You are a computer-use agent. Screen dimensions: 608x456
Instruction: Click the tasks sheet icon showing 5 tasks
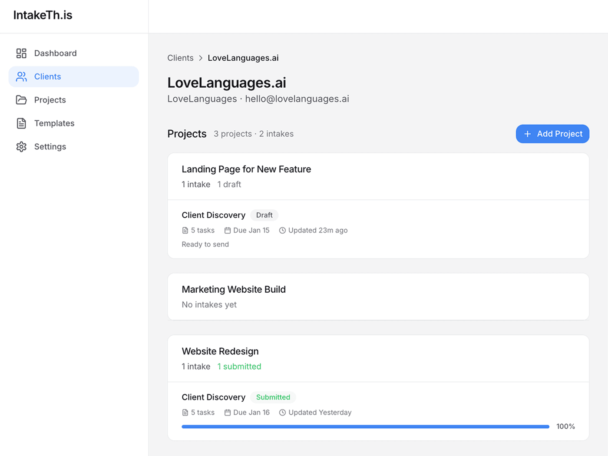pos(185,230)
